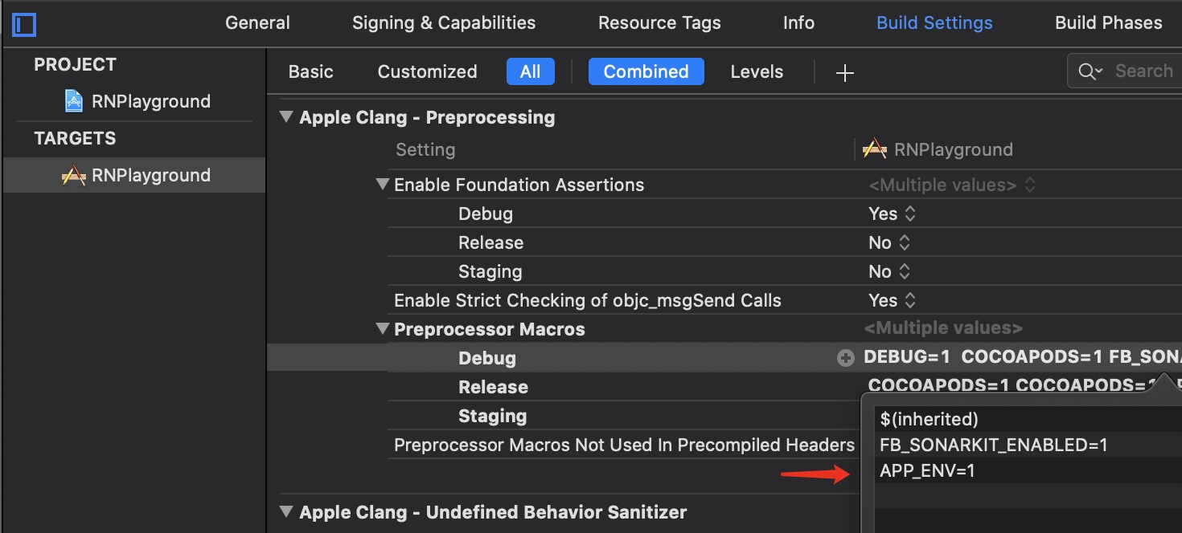Switch to the Build Phases tab
1182x533 pixels.
point(1108,23)
